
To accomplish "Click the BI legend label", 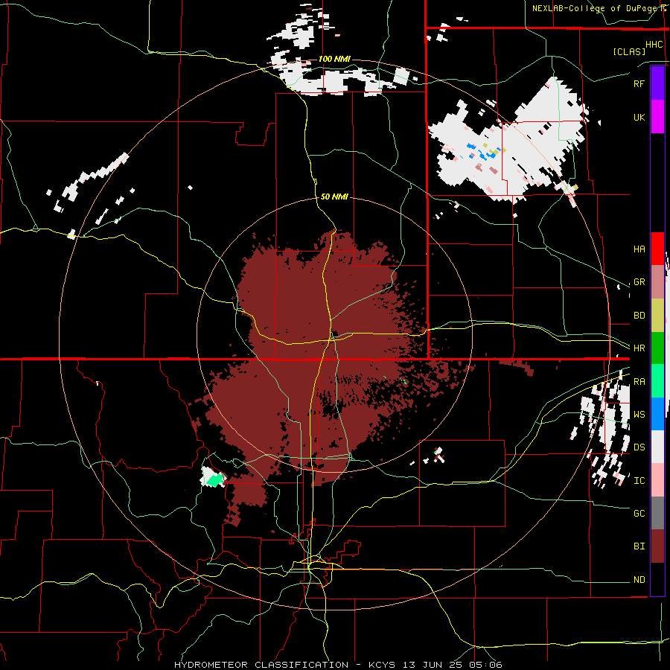I will click(x=639, y=546).
